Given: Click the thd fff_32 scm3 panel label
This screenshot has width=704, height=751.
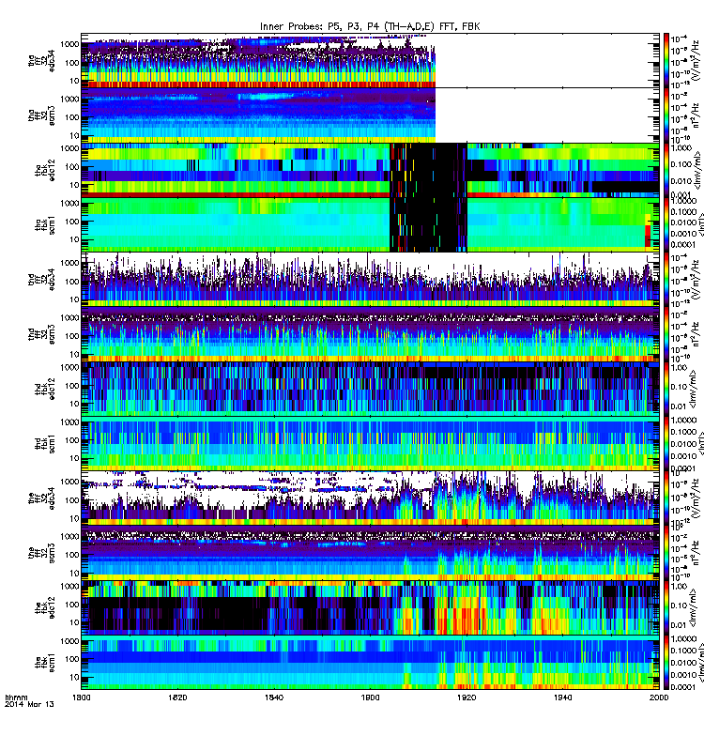Looking at the screenshot, I should pos(41,334).
